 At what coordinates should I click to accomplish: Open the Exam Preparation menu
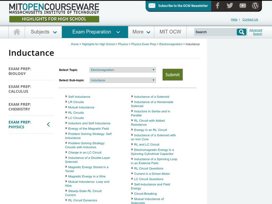point(92,32)
